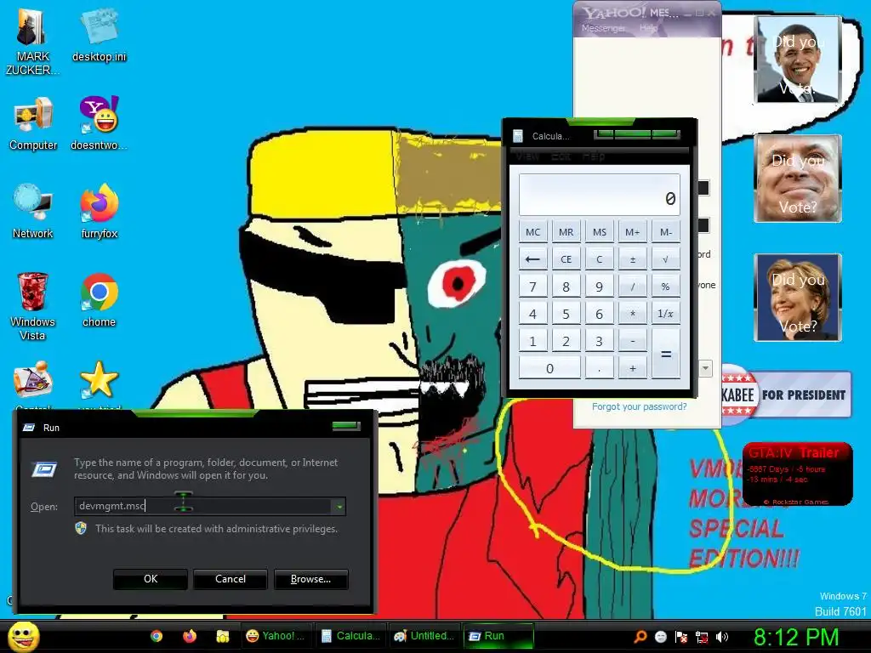The image size is (871, 653).
Task: Click Browse... in the Run dialog
Action: pyautogui.click(x=311, y=579)
